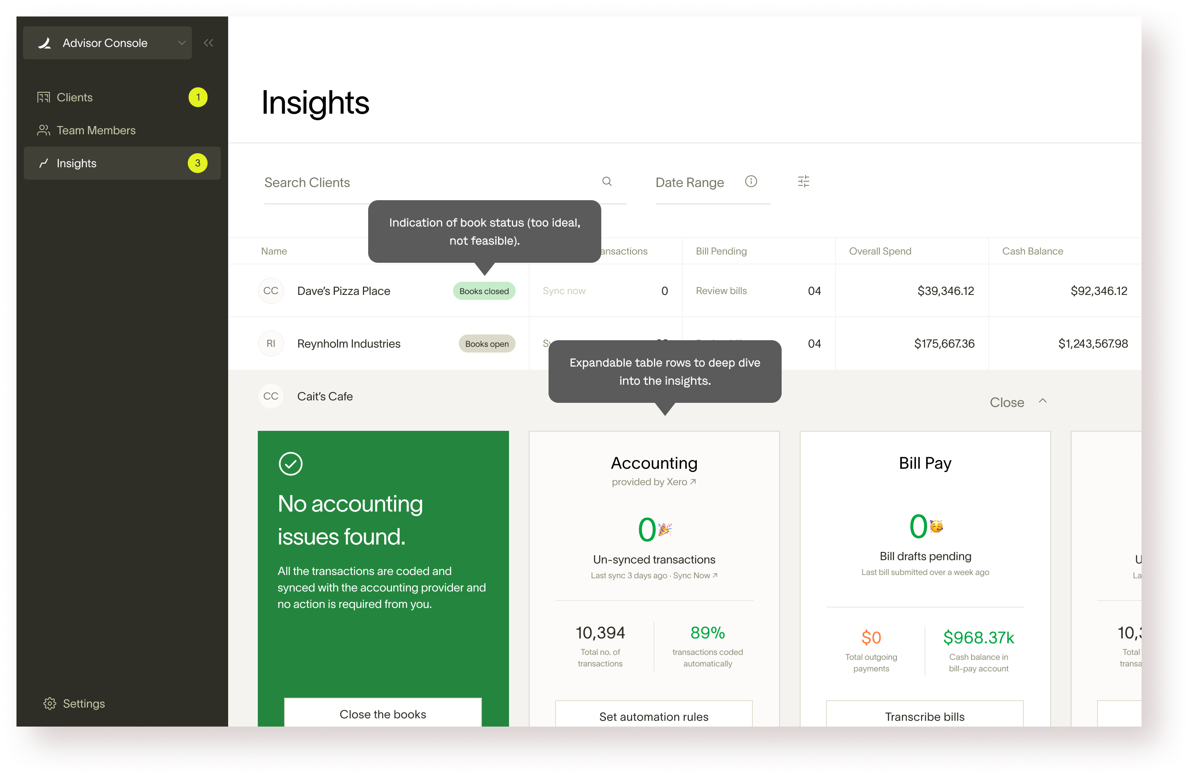Click the Team Members people icon
1191x776 pixels.
44,130
